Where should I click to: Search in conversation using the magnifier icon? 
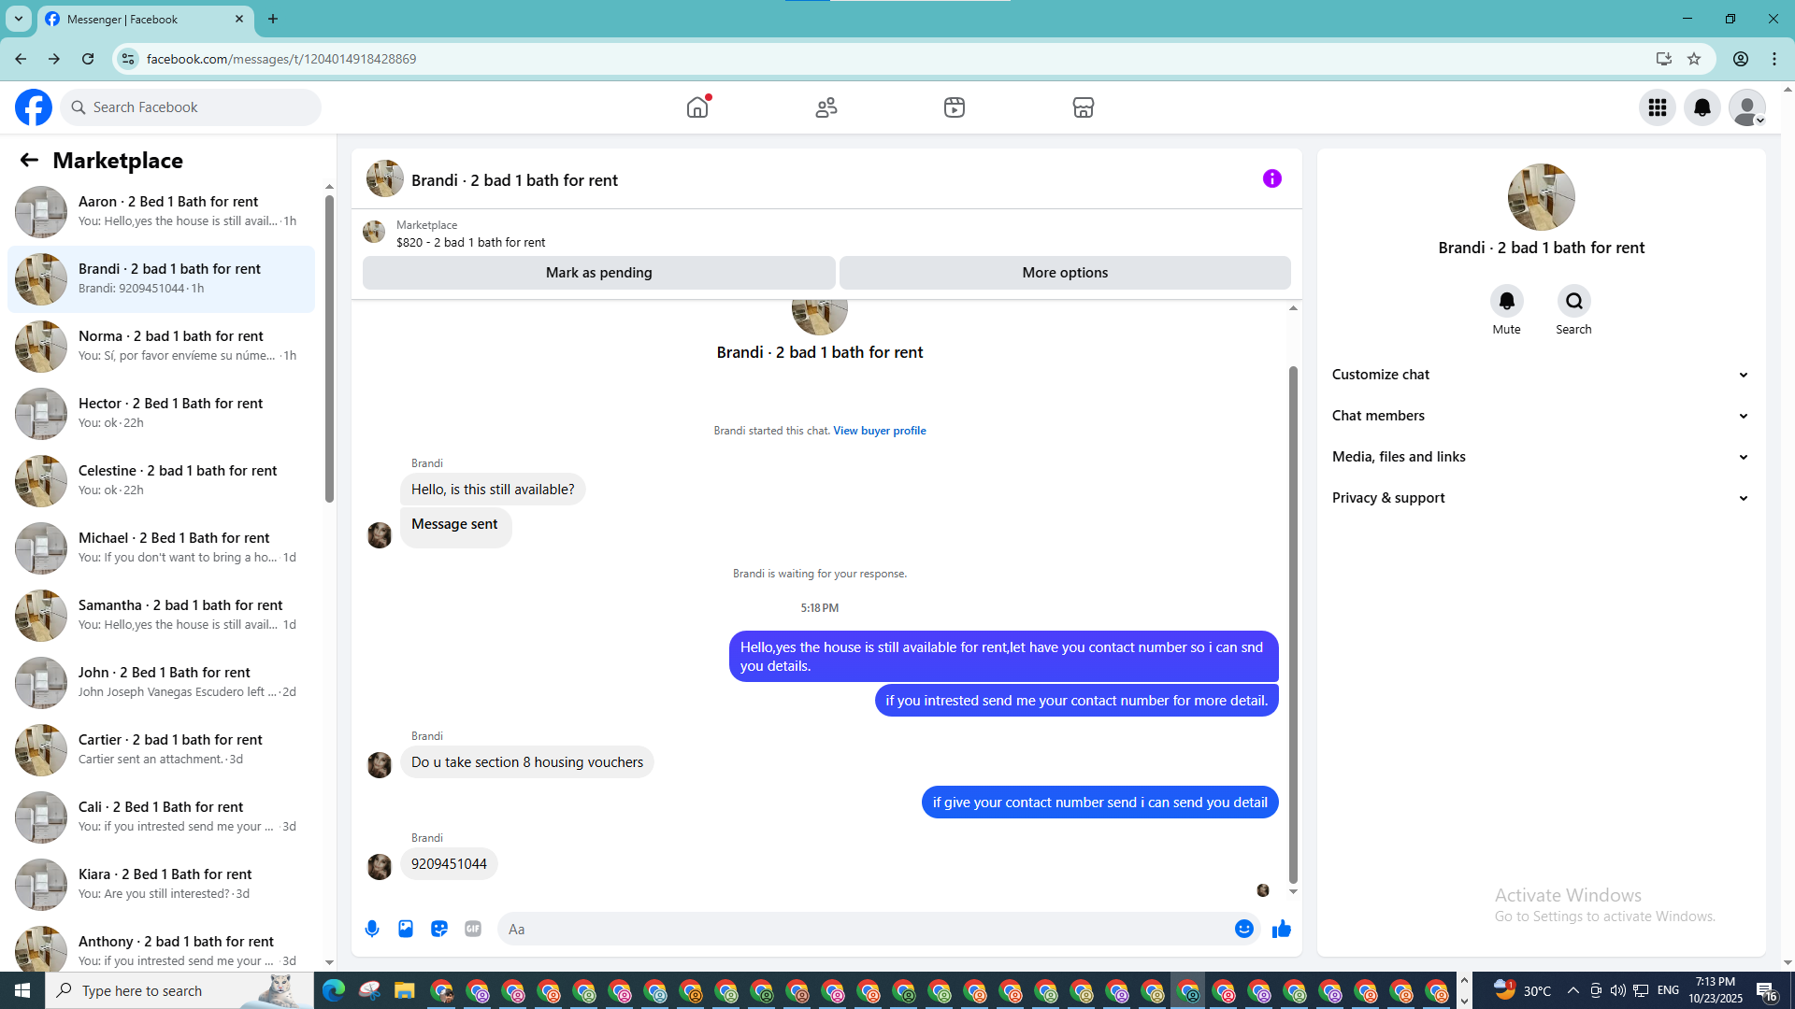click(1573, 301)
